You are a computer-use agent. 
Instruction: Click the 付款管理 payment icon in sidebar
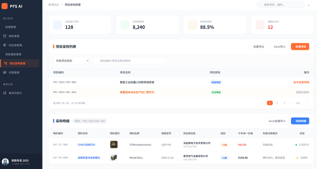pos(5,73)
